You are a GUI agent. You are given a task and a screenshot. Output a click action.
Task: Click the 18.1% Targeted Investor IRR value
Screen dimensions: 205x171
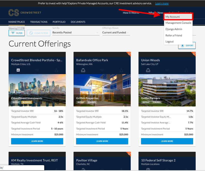click(x=125, y=111)
